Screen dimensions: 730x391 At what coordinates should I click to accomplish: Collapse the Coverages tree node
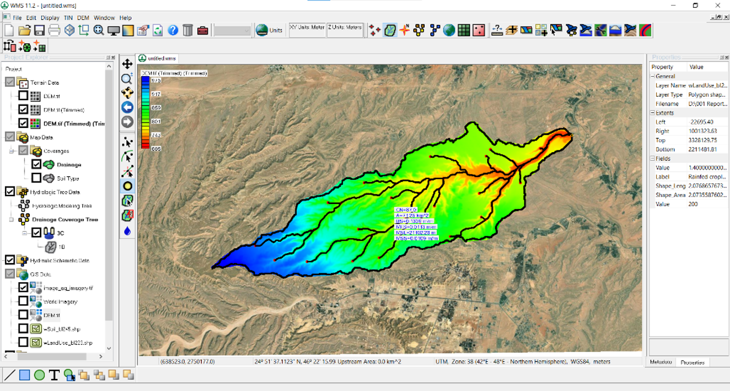(x=12, y=151)
